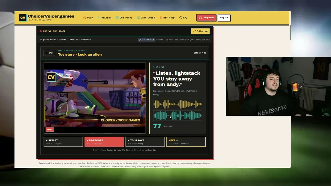
Task: Click the CV logo icon in the header
Action: [x=23, y=18]
